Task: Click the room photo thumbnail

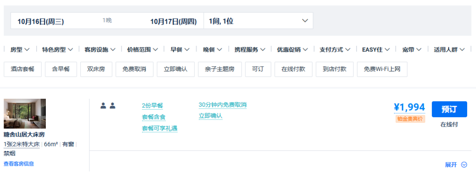Action: 25,113
